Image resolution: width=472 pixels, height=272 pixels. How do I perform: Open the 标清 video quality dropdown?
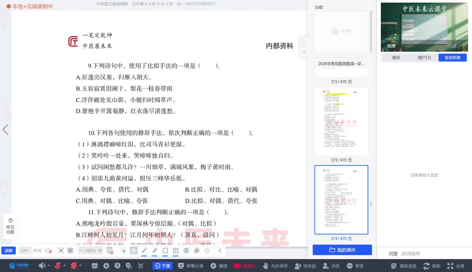[391, 46]
